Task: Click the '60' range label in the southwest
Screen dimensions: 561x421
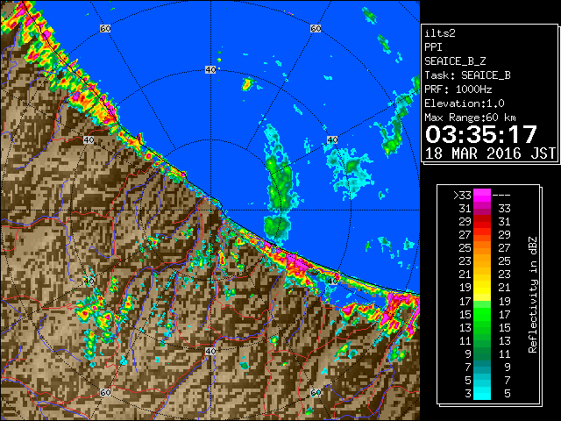Action: 105,392
